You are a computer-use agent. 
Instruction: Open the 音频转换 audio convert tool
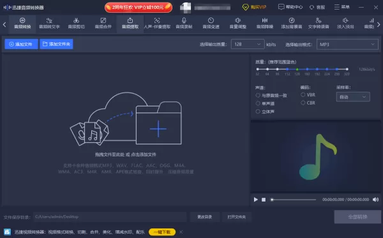[22, 24]
